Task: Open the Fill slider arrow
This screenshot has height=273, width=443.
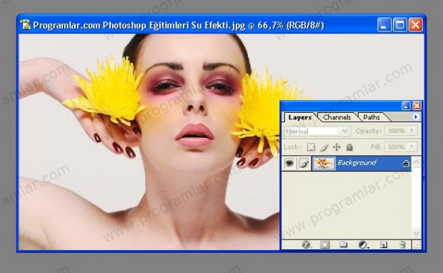Action: 412,147
